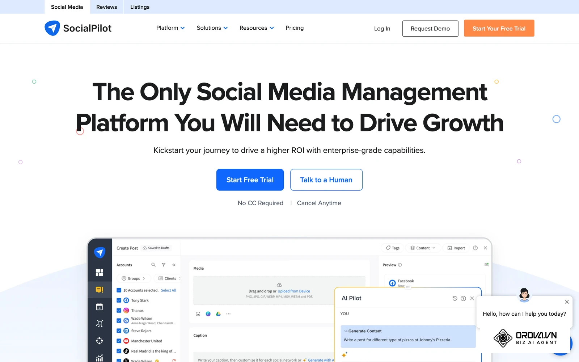
Task: Click the SocialPilot logo in the header
Action: pyautogui.click(x=78, y=28)
